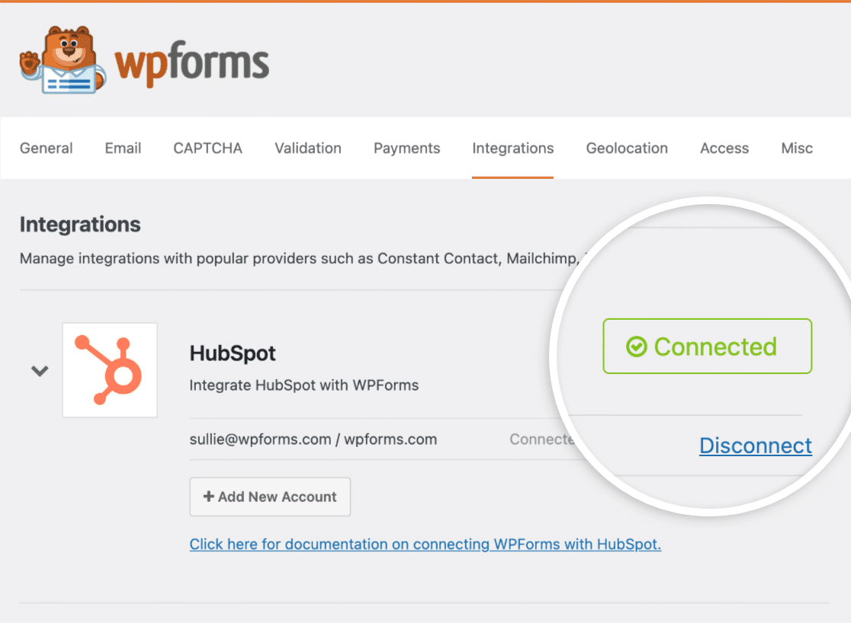This screenshot has height=623, width=851.
Task: Open the Geolocation settings tab
Action: coord(627,149)
